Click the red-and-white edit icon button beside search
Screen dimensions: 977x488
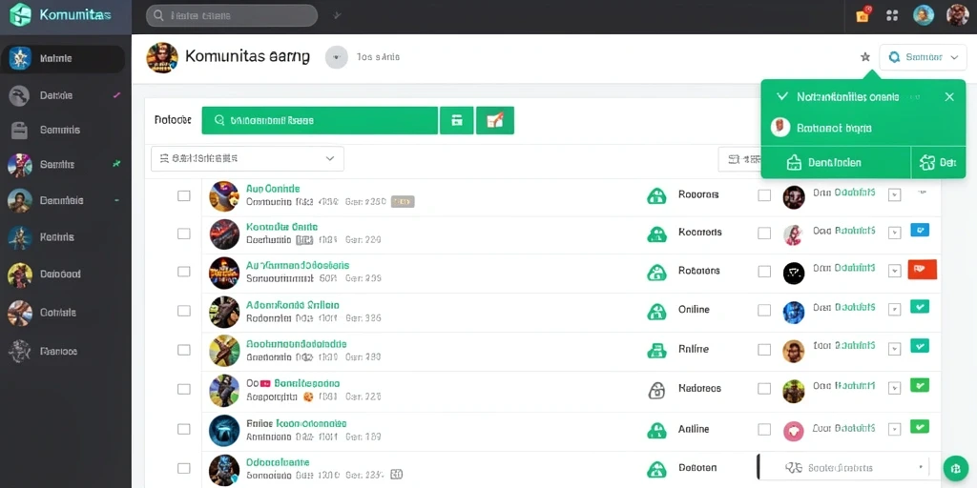coord(495,121)
